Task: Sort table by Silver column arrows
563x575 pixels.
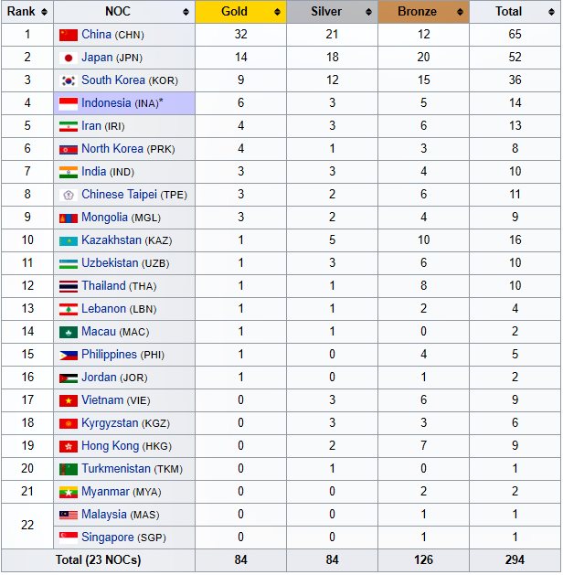Action: (368, 12)
